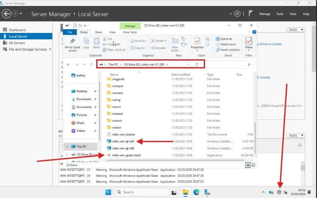Switch to the Home ribbon tab
The image size is (317, 198).
(84, 32)
